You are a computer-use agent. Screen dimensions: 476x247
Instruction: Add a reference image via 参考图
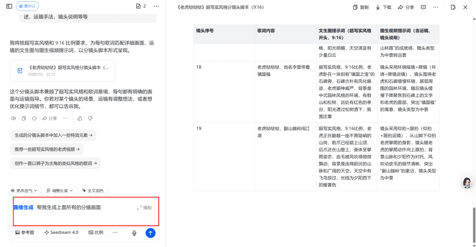25,232
